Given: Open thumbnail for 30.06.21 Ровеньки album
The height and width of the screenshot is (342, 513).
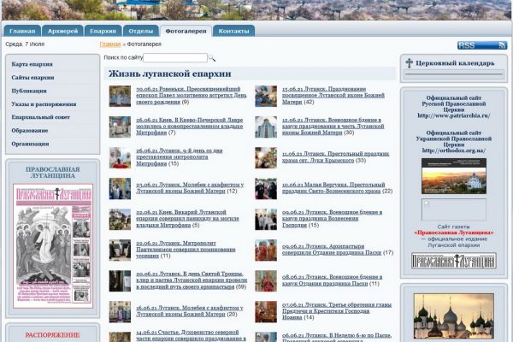Looking at the screenshot, I should 120,97.
